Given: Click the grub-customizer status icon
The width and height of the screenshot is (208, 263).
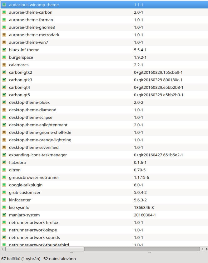Looking at the screenshot, I should pyautogui.click(x=4, y=192).
